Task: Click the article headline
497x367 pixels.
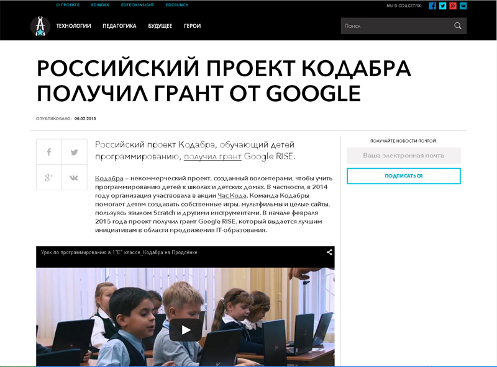Action: (224, 81)
